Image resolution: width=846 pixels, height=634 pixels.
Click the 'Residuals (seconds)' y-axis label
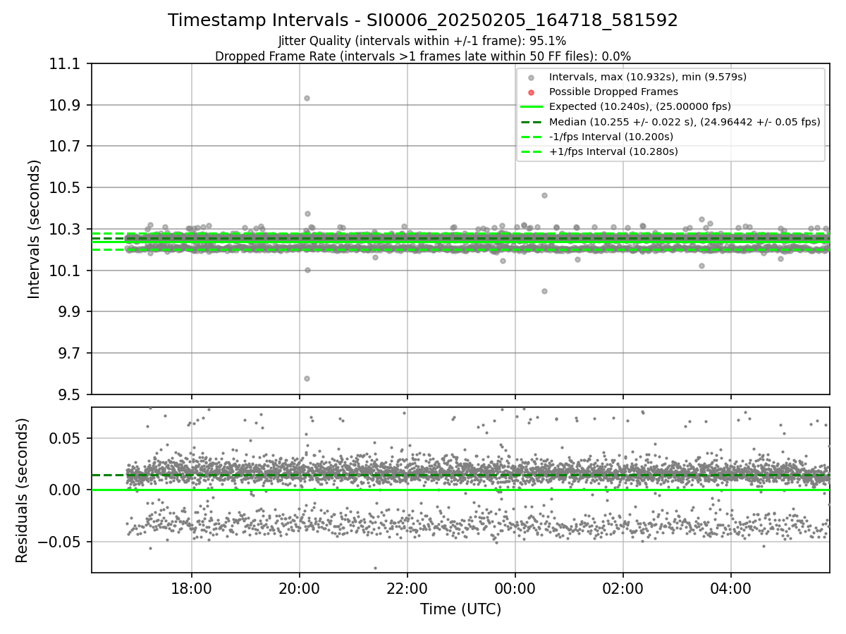click(x=23, y=490)
